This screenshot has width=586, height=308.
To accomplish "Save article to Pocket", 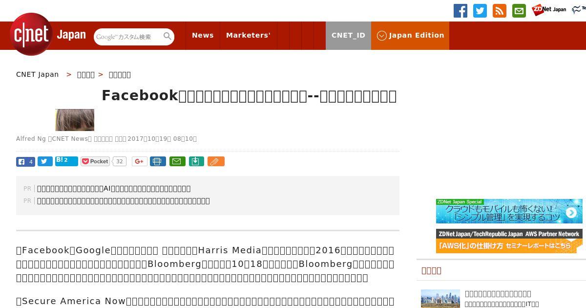I will tap(95, 161).
